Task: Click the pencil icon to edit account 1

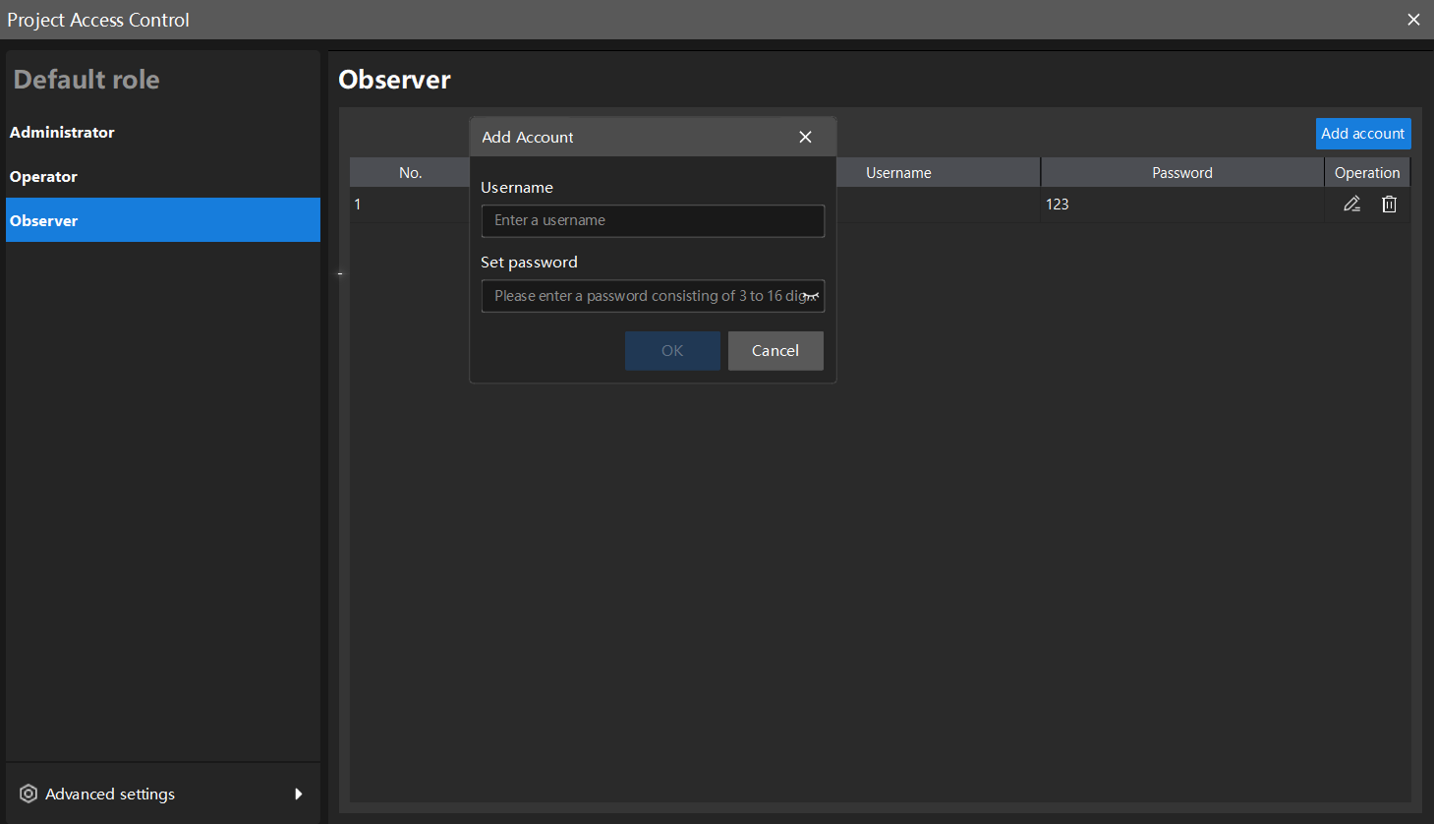Action: [x=1351, y=204]
